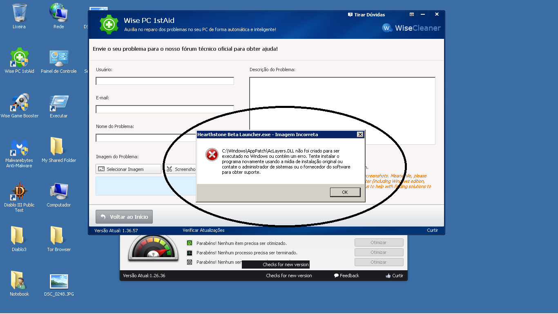Open the Diablo3 folder on the desktop
The width and height of the screenshot is (558, 314).
coord(19,239)
